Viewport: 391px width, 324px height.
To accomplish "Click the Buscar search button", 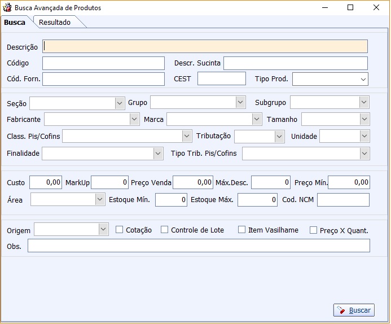I will pos(354,310).
